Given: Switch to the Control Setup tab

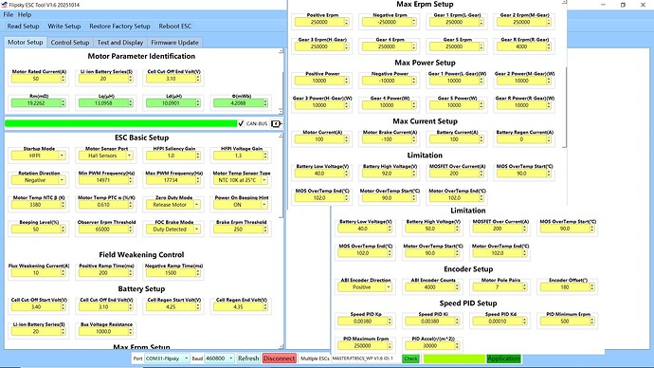Looking at the screenshot, I should click(70, 43).
